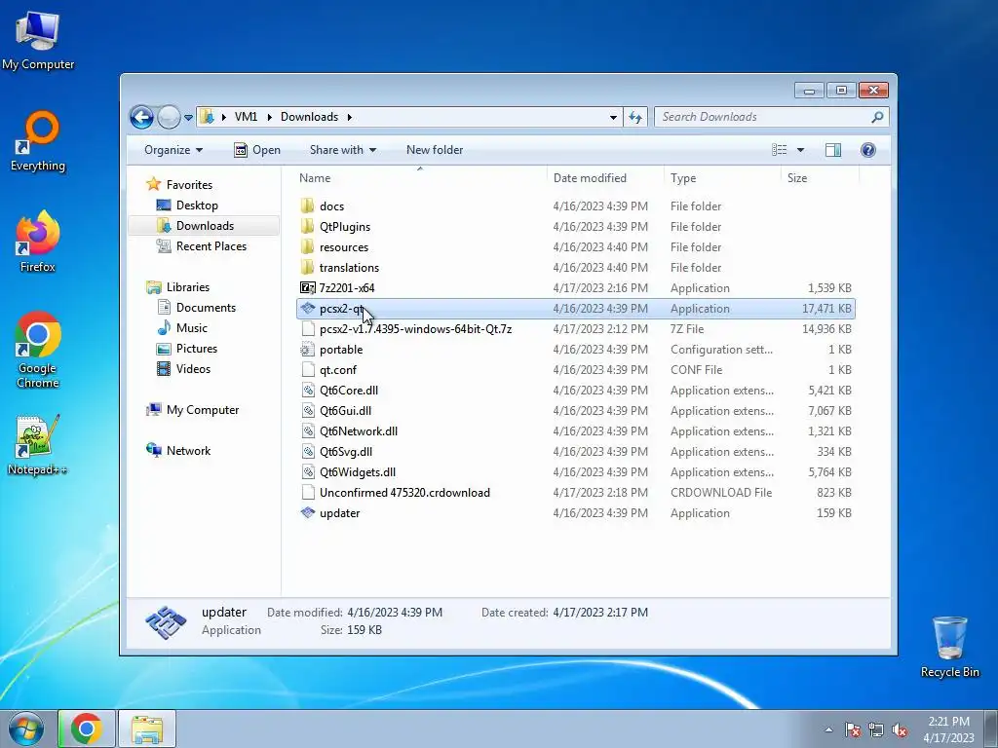
Task: Sort by the Date modified column
Action: [605, 178]
